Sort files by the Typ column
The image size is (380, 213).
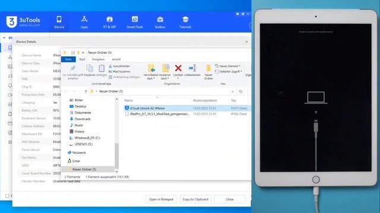233,100
